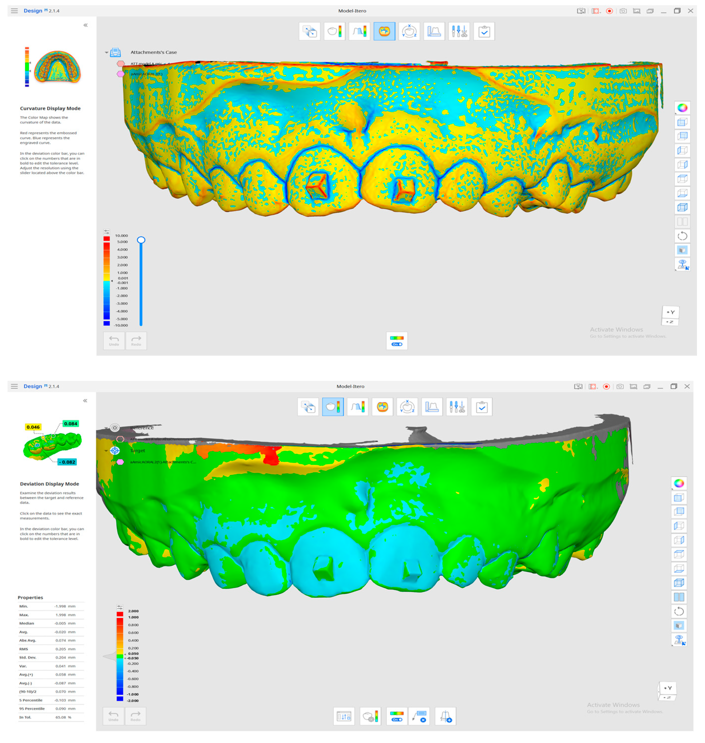This screenshot has height=743, width=705.
Task: Click the red top of curvature color bar
Action: coord(107,239)
